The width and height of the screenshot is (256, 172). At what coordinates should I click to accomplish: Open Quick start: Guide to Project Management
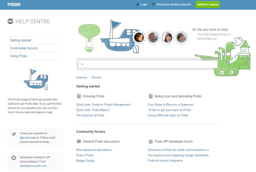[x=103, y=105]
